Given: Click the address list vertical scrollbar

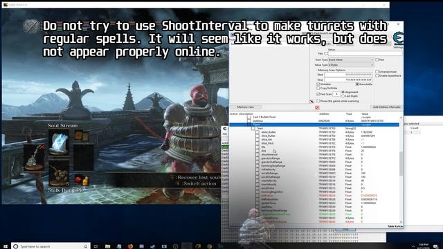Looking at the screenshot, I should (401, 169).
